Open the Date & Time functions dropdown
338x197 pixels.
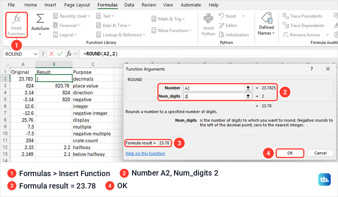114,25
